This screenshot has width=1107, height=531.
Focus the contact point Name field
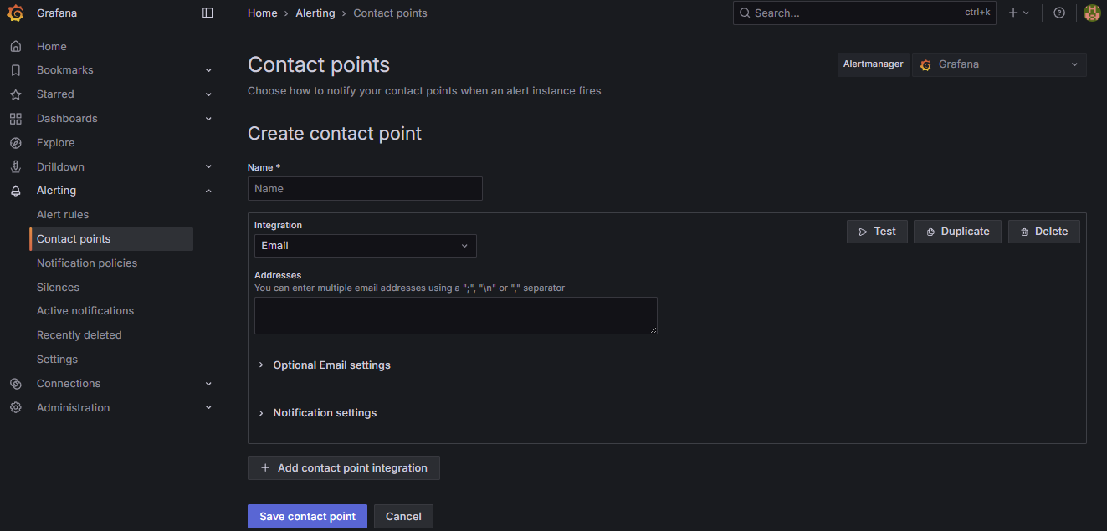(x=365, y=189)
